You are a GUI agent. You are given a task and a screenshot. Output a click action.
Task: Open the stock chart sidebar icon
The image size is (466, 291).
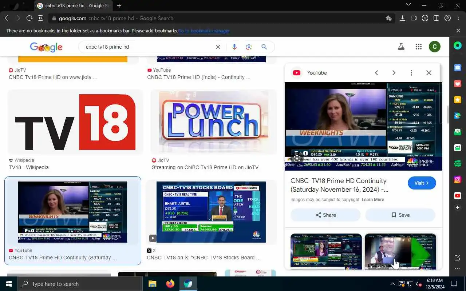click(x=458, y=148)
